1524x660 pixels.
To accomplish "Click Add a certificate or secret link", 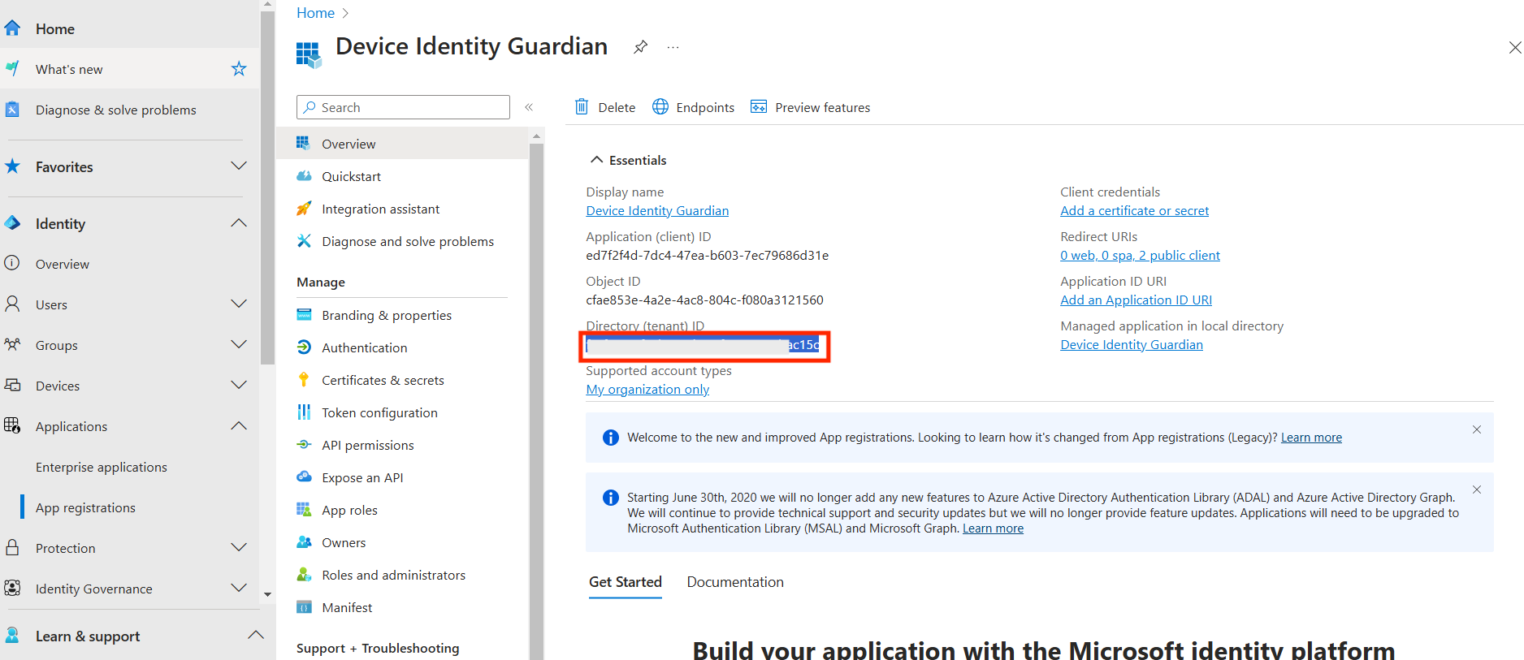I will [x=1134, y=211].
